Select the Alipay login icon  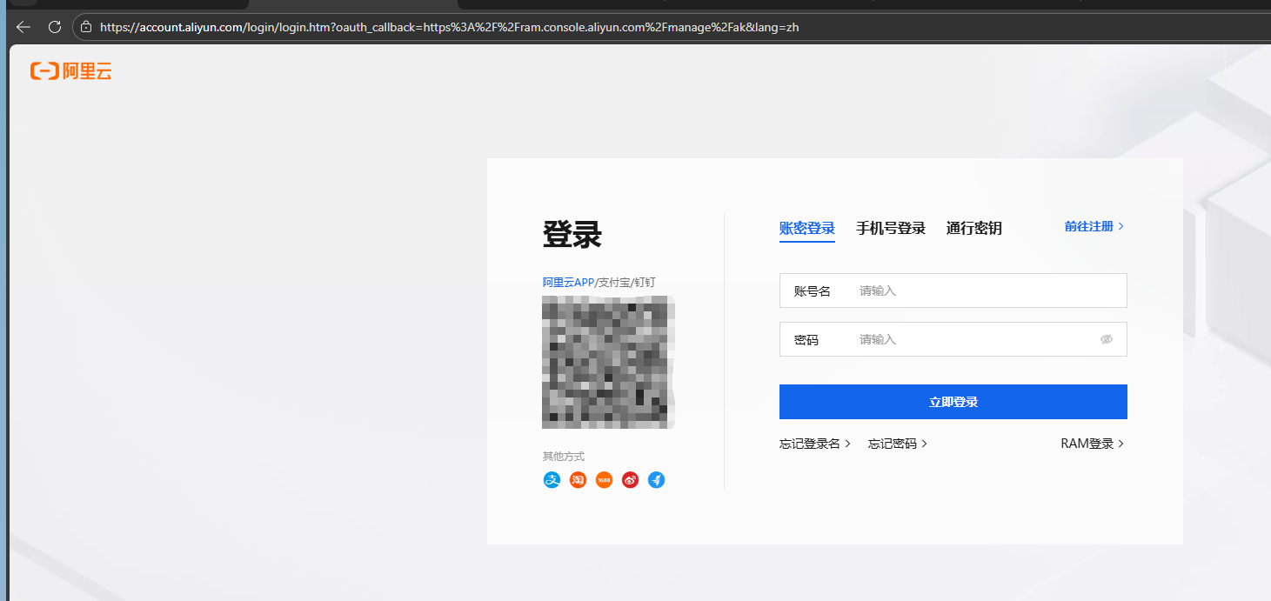point(552,479)
